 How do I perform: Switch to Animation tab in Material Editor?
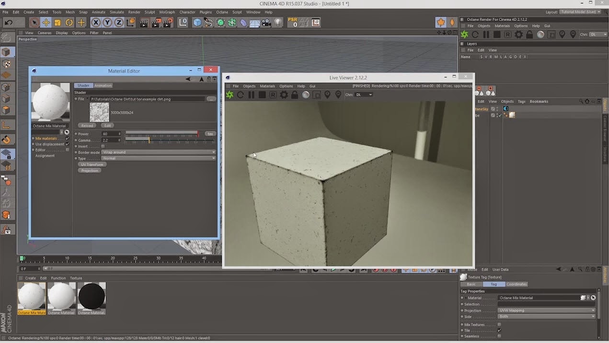click(x=103, y=86)
